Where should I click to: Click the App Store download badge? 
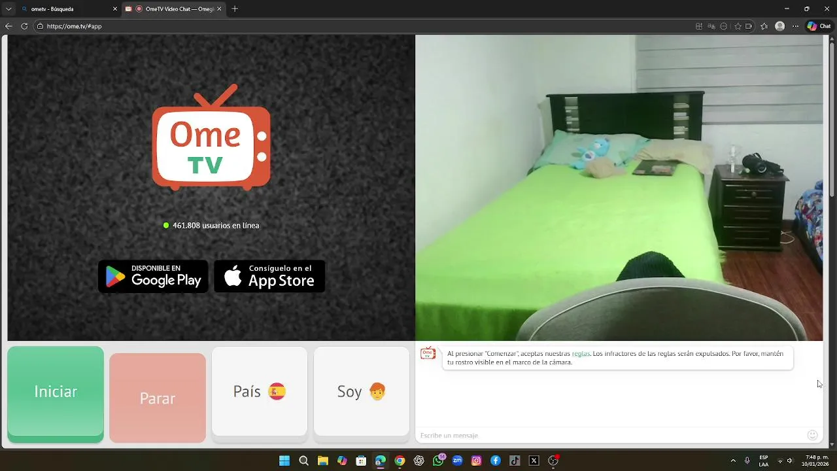[269, 276]
